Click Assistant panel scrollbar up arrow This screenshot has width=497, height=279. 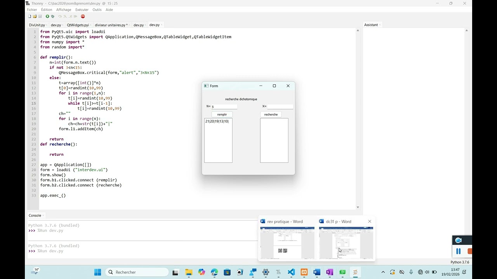tap(466, 30)
